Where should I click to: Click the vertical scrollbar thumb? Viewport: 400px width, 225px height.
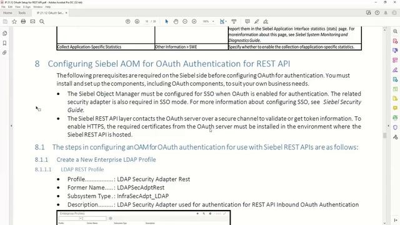(385, 135)
